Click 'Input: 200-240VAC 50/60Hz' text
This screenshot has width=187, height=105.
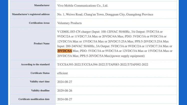pyautogui.click(x=76, y=46)
